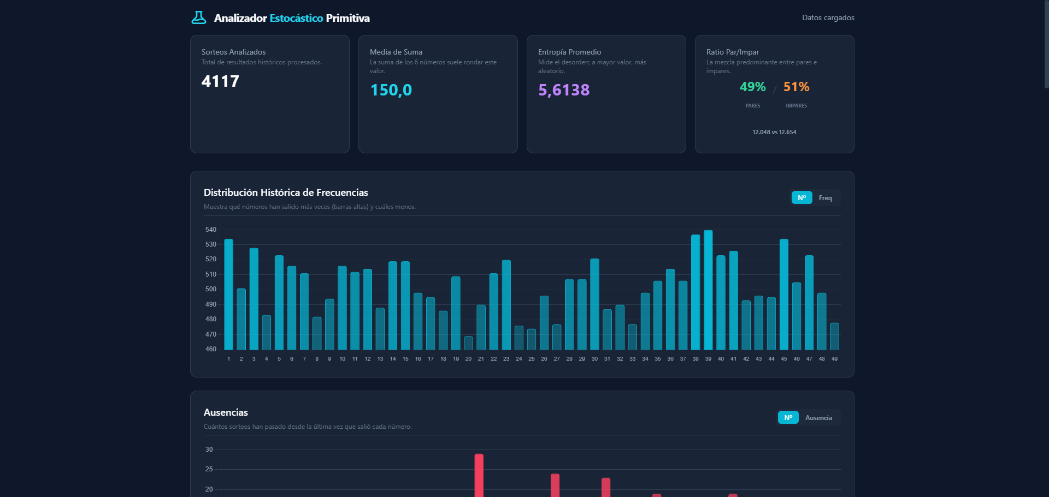This screenshot has width=1049, height=497.
Task: Click the frequency bar for number 1
Action: [x=228, y=295]
